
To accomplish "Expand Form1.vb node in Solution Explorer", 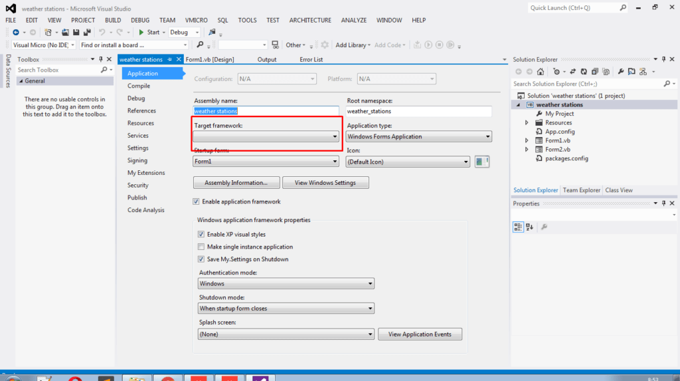I will point(527,140).
